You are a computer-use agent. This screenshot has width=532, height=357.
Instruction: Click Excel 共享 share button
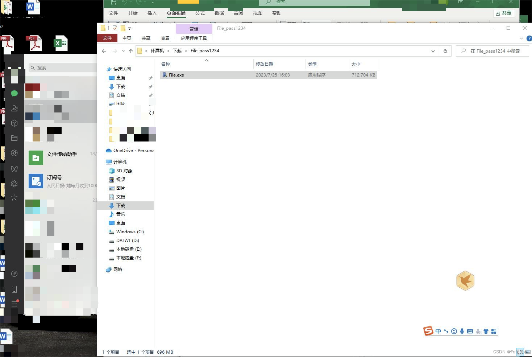[x=504, y=13]
